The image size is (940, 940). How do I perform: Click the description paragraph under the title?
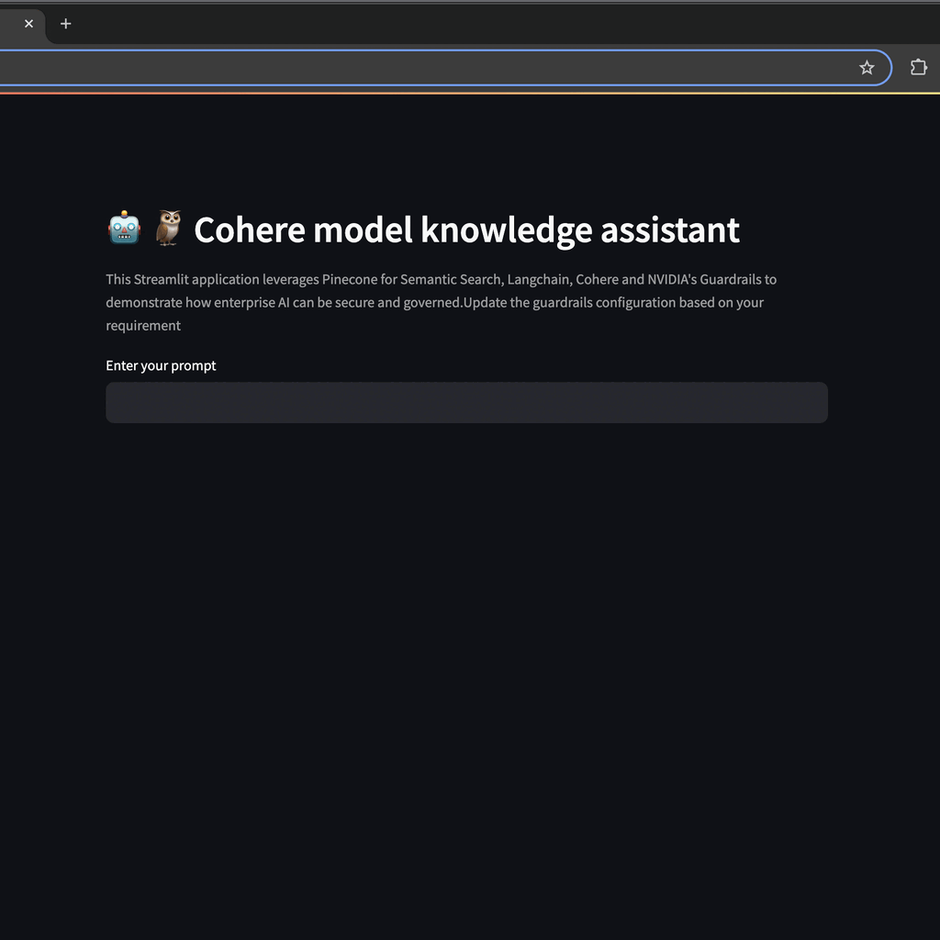[441, 302]
